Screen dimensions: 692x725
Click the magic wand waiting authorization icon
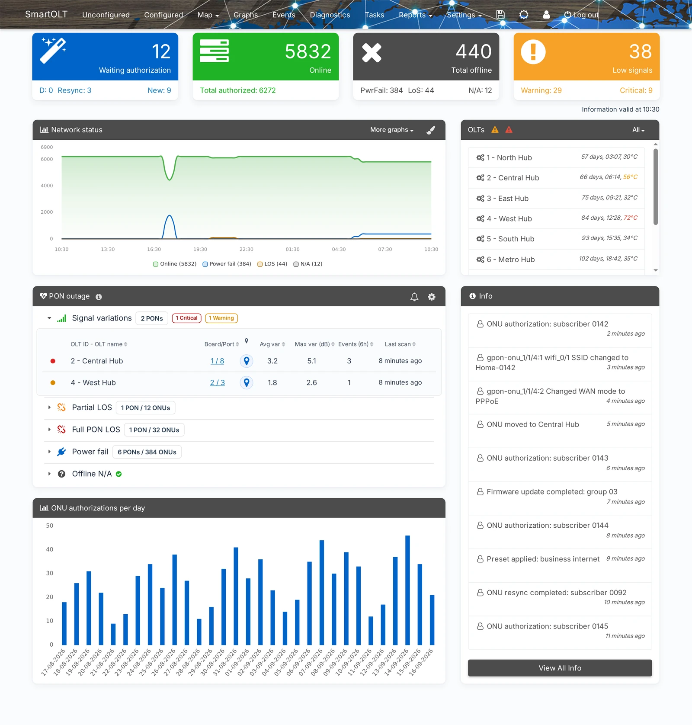53,51
